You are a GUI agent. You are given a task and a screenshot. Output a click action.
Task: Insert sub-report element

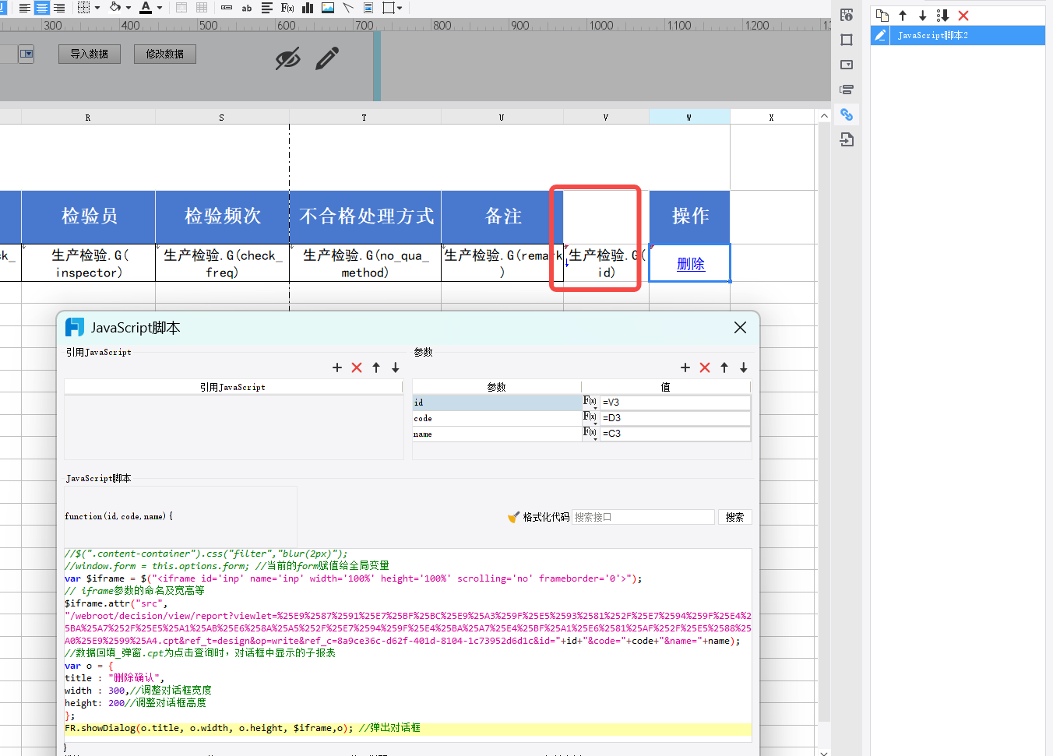pos(368,8)
